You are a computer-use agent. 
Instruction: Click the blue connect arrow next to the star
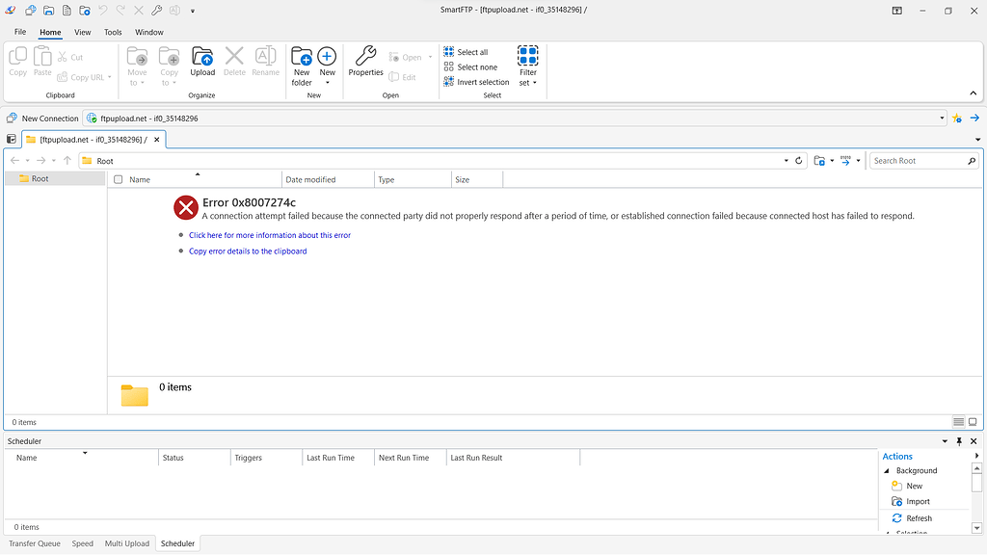(x=974, y=118)
